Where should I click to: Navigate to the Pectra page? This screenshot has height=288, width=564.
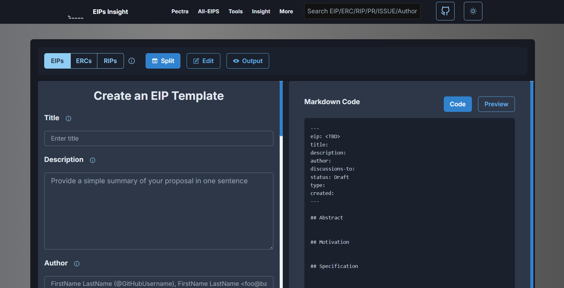[x=180, y=11]
